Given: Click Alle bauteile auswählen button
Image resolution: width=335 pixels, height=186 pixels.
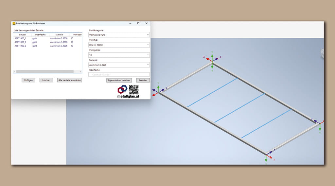Looking at the screenshot, I should pos(70,80).
